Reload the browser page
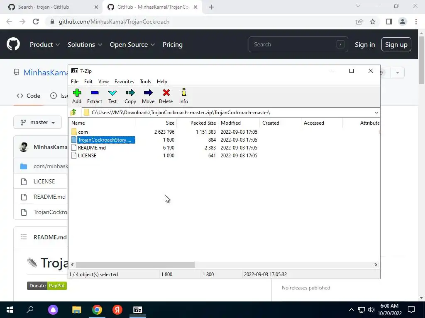Screen dimensions: 425x318 click(x=36, y=22)
